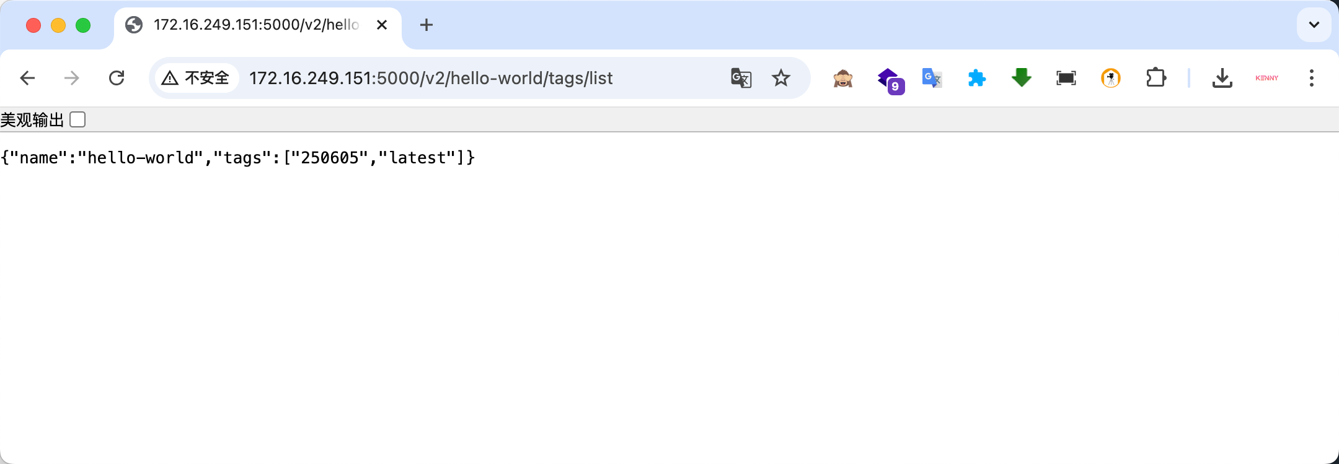1339x464 pixels.
Task: Open the Google Translate extension
Action: pos(932,78)
